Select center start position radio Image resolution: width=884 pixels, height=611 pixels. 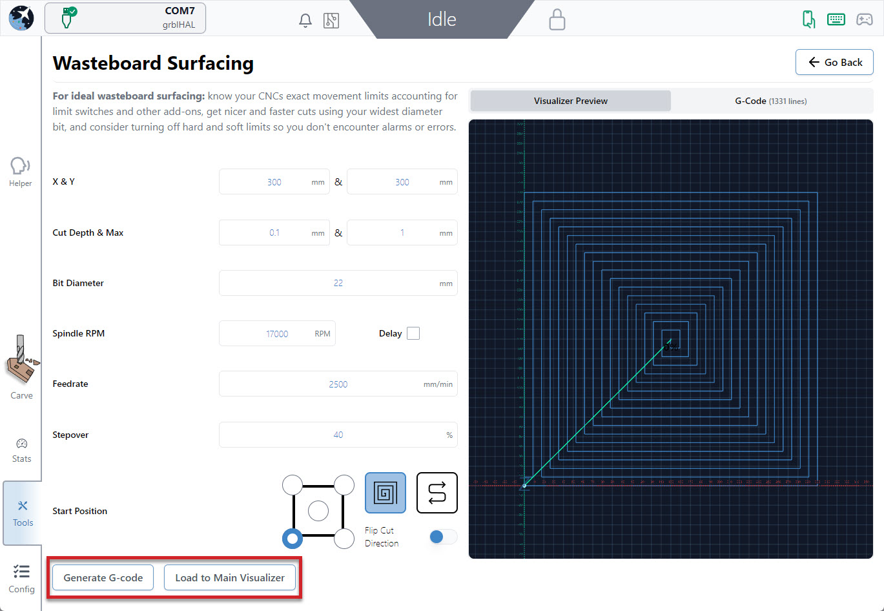click(318, 511)
